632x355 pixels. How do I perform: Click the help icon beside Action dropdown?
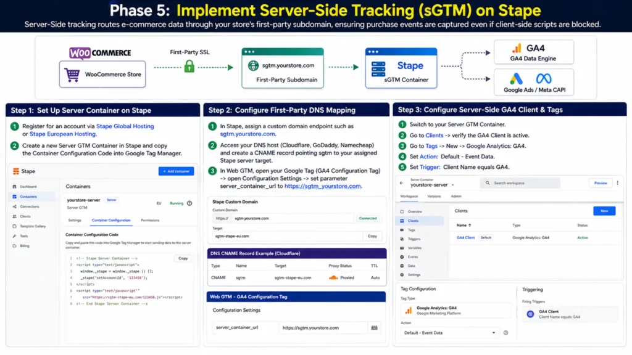[x=506, y=333]
